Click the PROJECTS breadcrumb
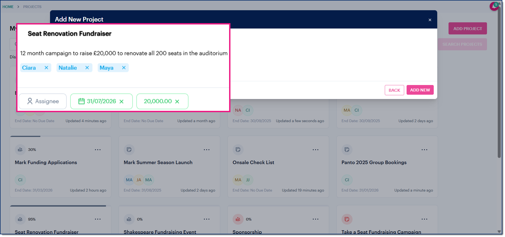Image resolution: width=505 pixels, height=237 pixels. click(32, 7)
